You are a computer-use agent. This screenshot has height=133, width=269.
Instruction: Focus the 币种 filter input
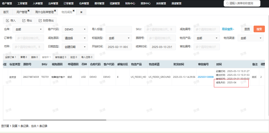(28, 47)
